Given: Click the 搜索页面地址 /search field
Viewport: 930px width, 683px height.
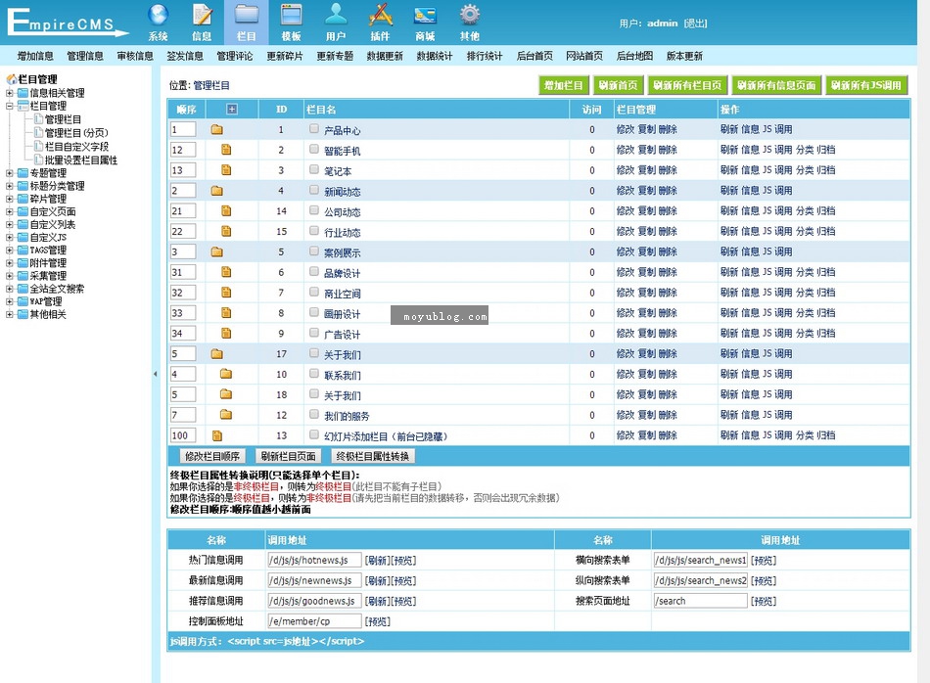Looking at the screenshot, I should (x=700, y=601).
